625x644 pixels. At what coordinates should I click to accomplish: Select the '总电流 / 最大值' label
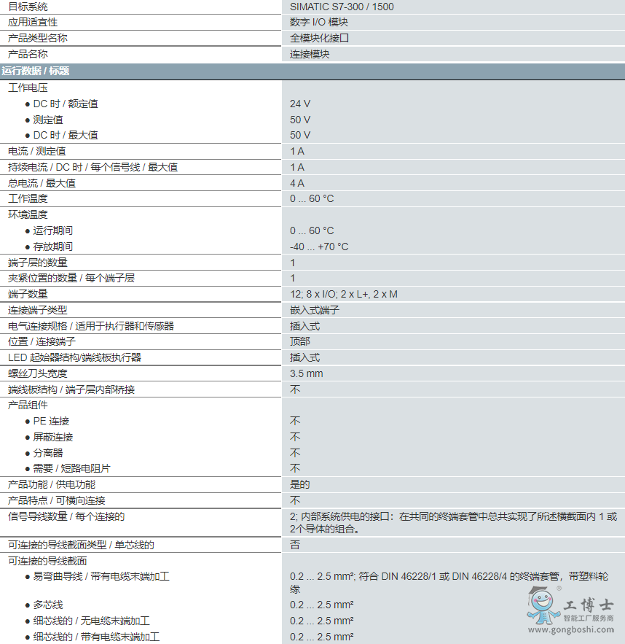42,183
